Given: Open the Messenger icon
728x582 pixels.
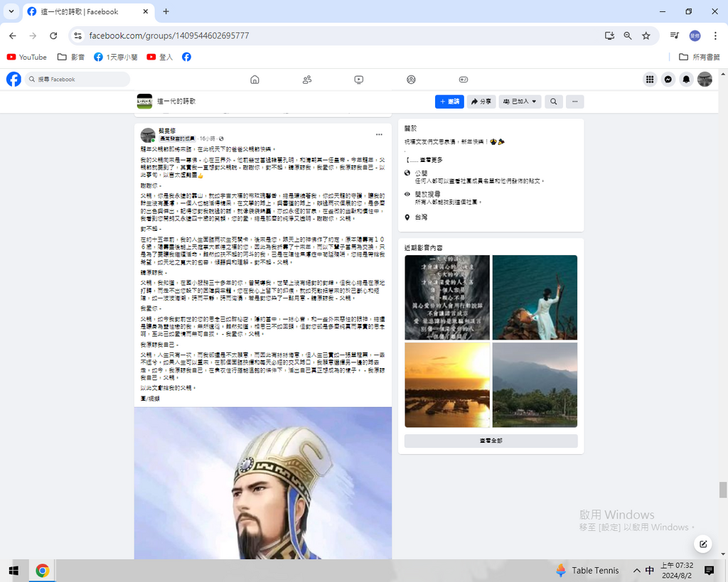Looking at the screenshot, I should (x=668, y=80).
